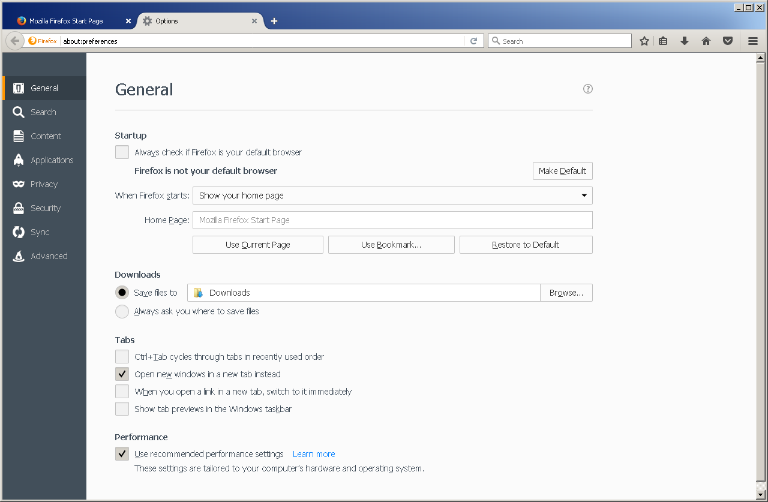Enable Ctrl+Tab cycles through tabs checkbox
This screenshot has width=768, height=502.
122,357
